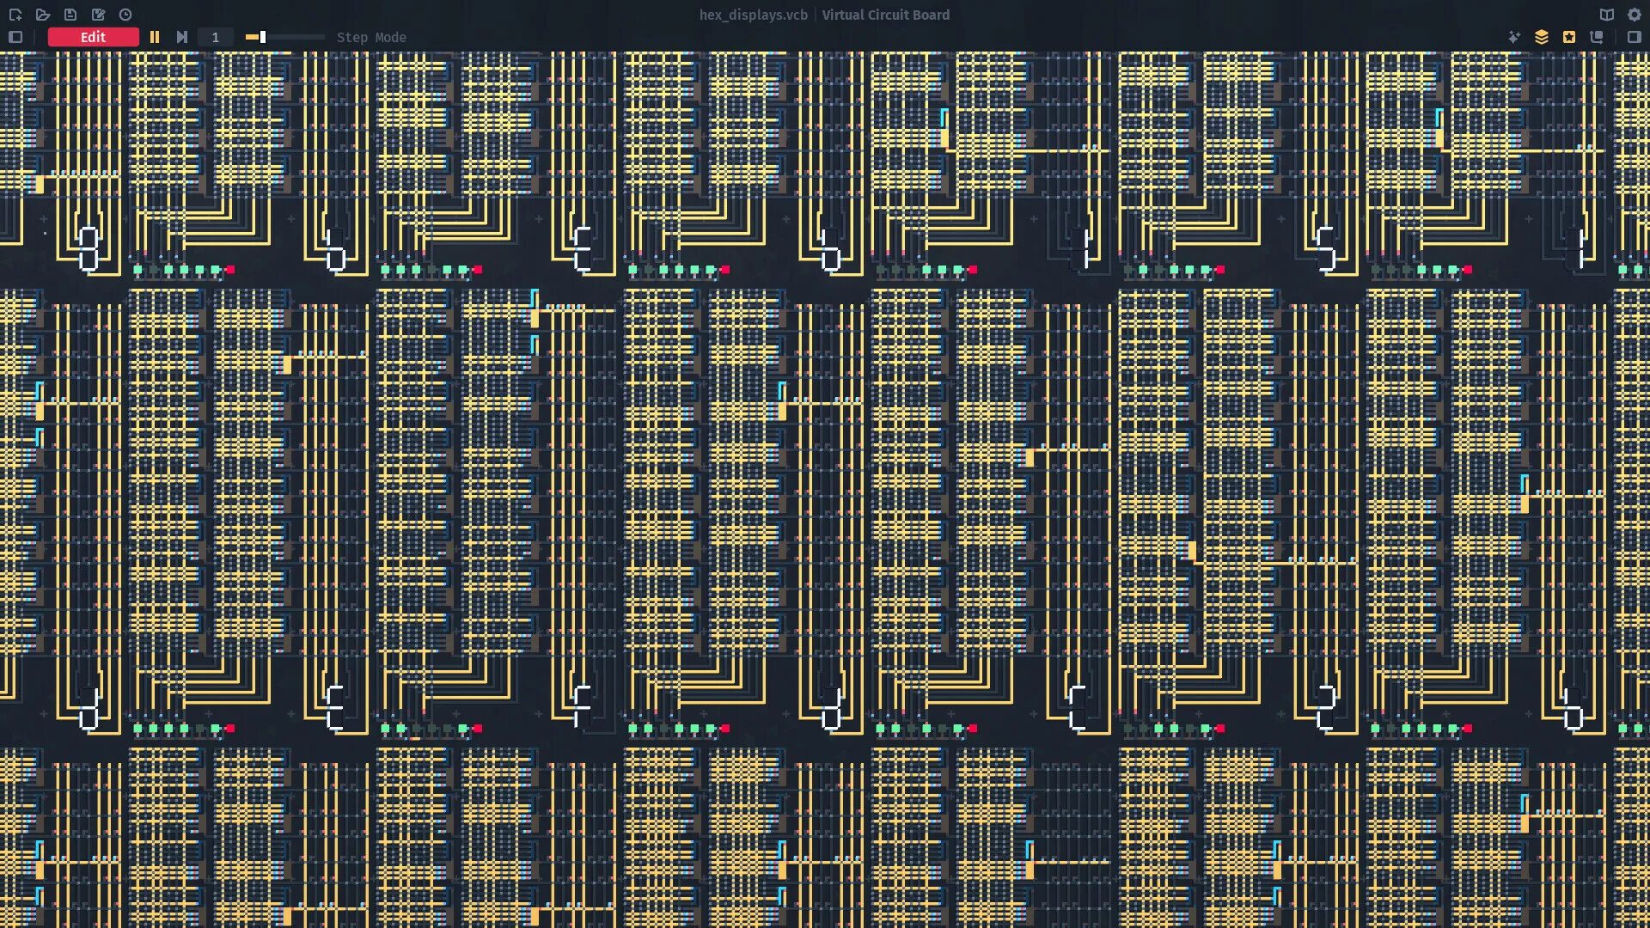Save the project with the floppy icon

[70, 15]
